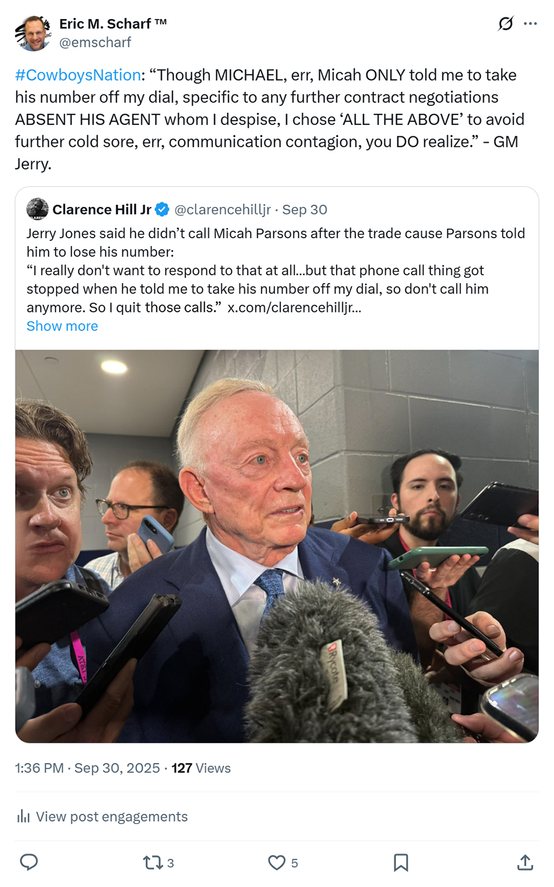554x887 pixels.
Task: Click the reply speech bubble icon
Action: click(29, 862)
